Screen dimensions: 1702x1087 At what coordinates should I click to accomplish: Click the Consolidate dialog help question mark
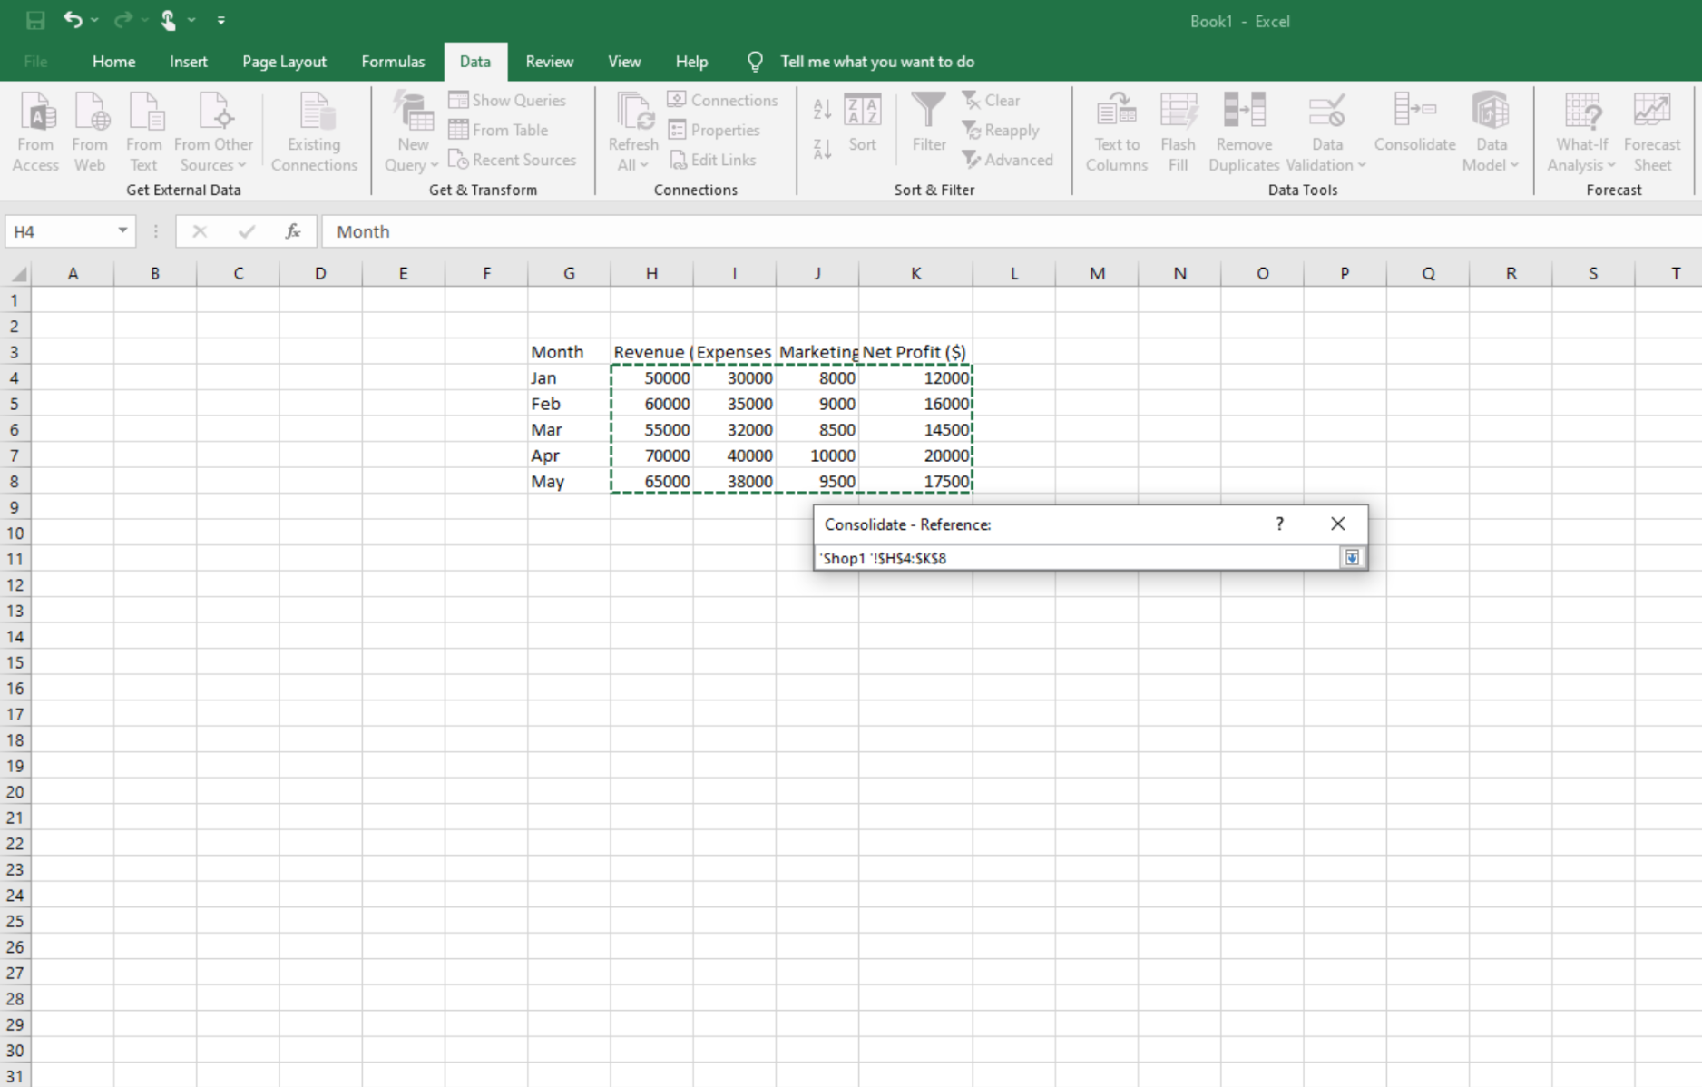pyautogui.click(x=1279, y=524)
